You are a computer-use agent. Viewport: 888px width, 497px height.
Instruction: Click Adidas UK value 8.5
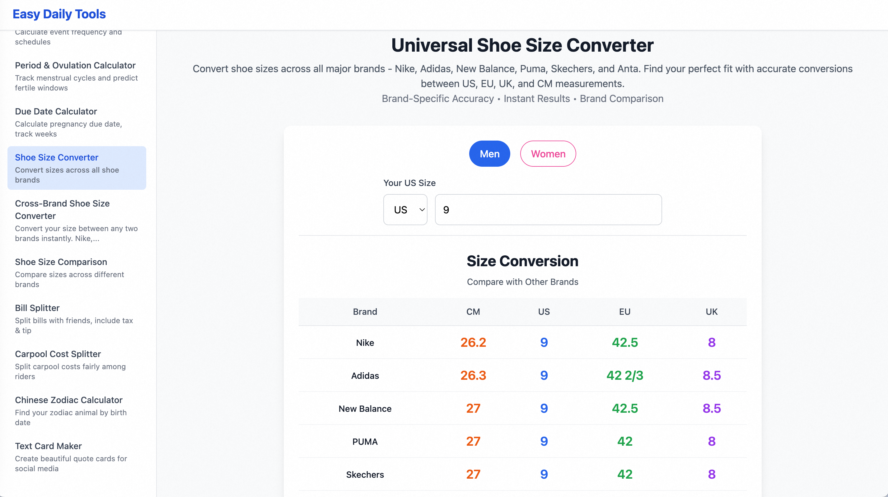coord(712,375)
